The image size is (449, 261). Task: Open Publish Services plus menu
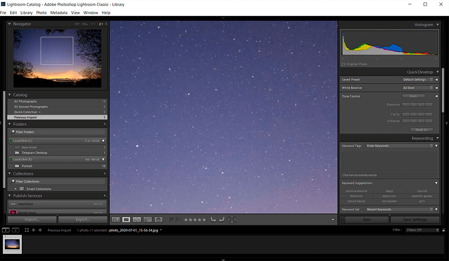pos(105,196)
